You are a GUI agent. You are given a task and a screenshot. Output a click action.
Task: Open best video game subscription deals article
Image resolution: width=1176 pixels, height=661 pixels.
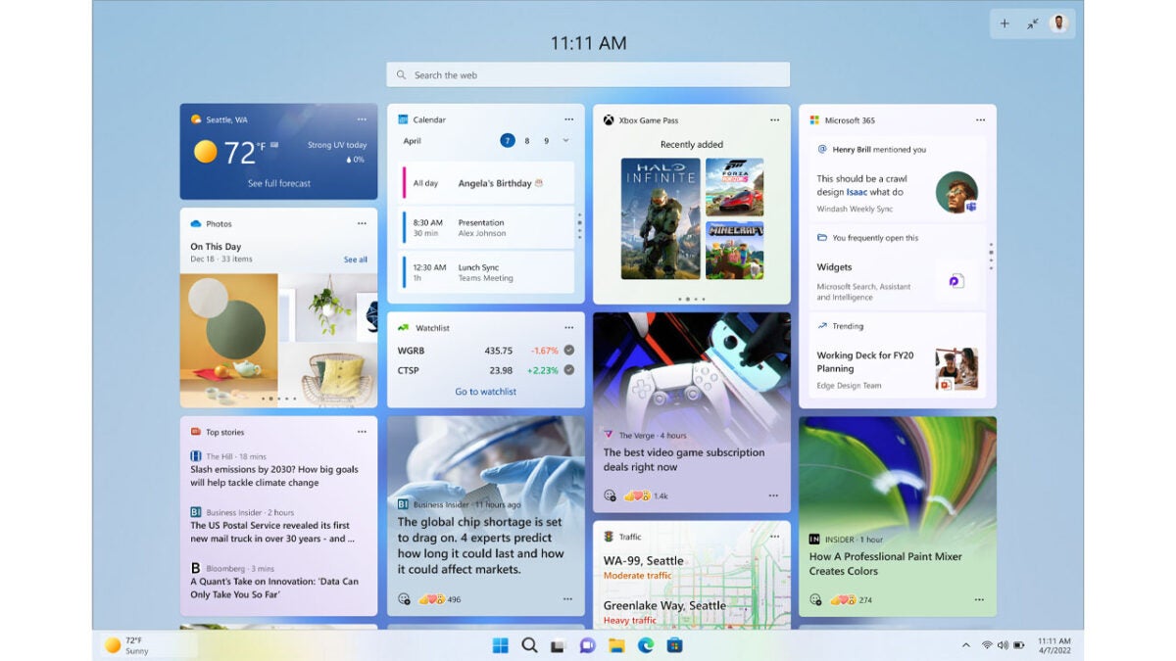point(684,459)
